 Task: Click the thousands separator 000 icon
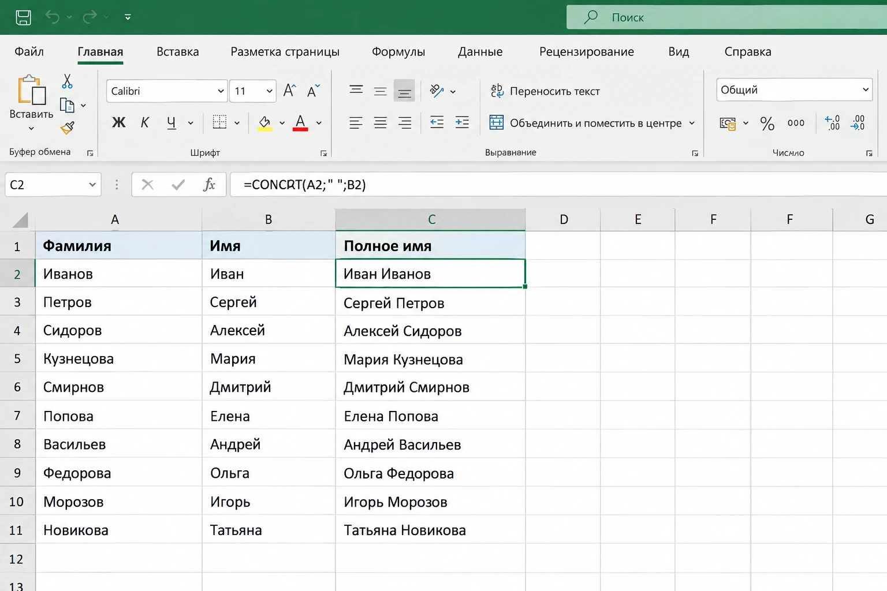796,123
